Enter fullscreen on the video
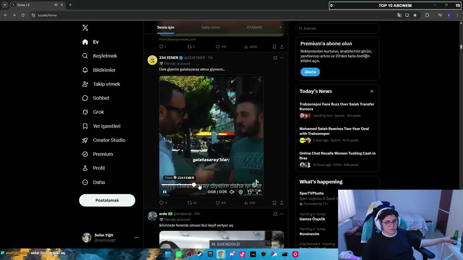The image size is (463, 260). tap(258, 192)
